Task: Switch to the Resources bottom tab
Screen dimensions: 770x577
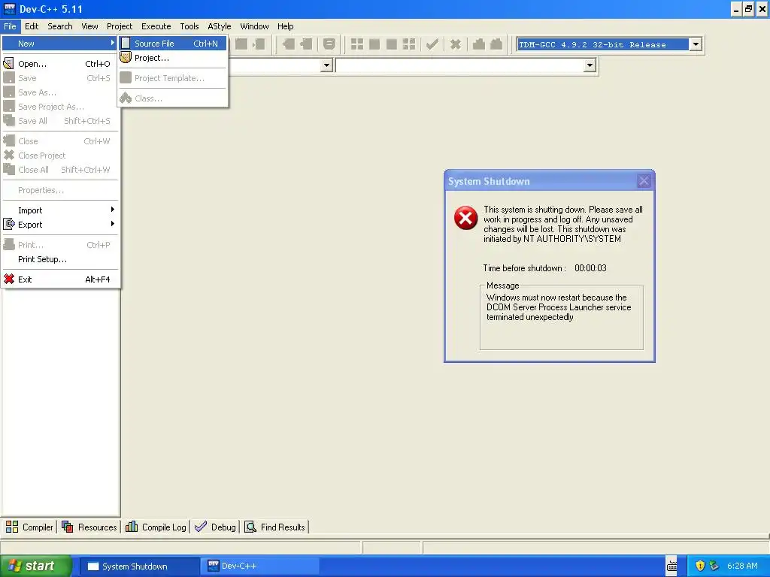Action: [x=89, y=527]
